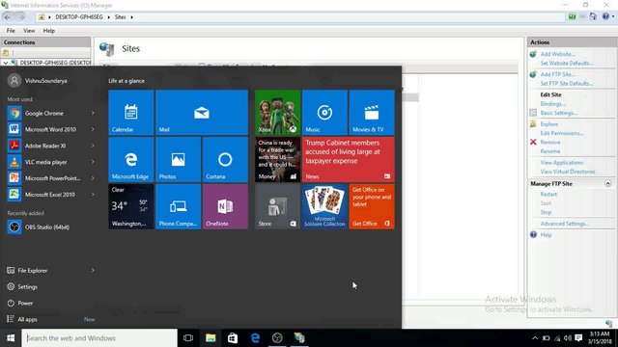Click Set FTP Site Defaults link
618x347 pixels.
click(x=567, y=84)
